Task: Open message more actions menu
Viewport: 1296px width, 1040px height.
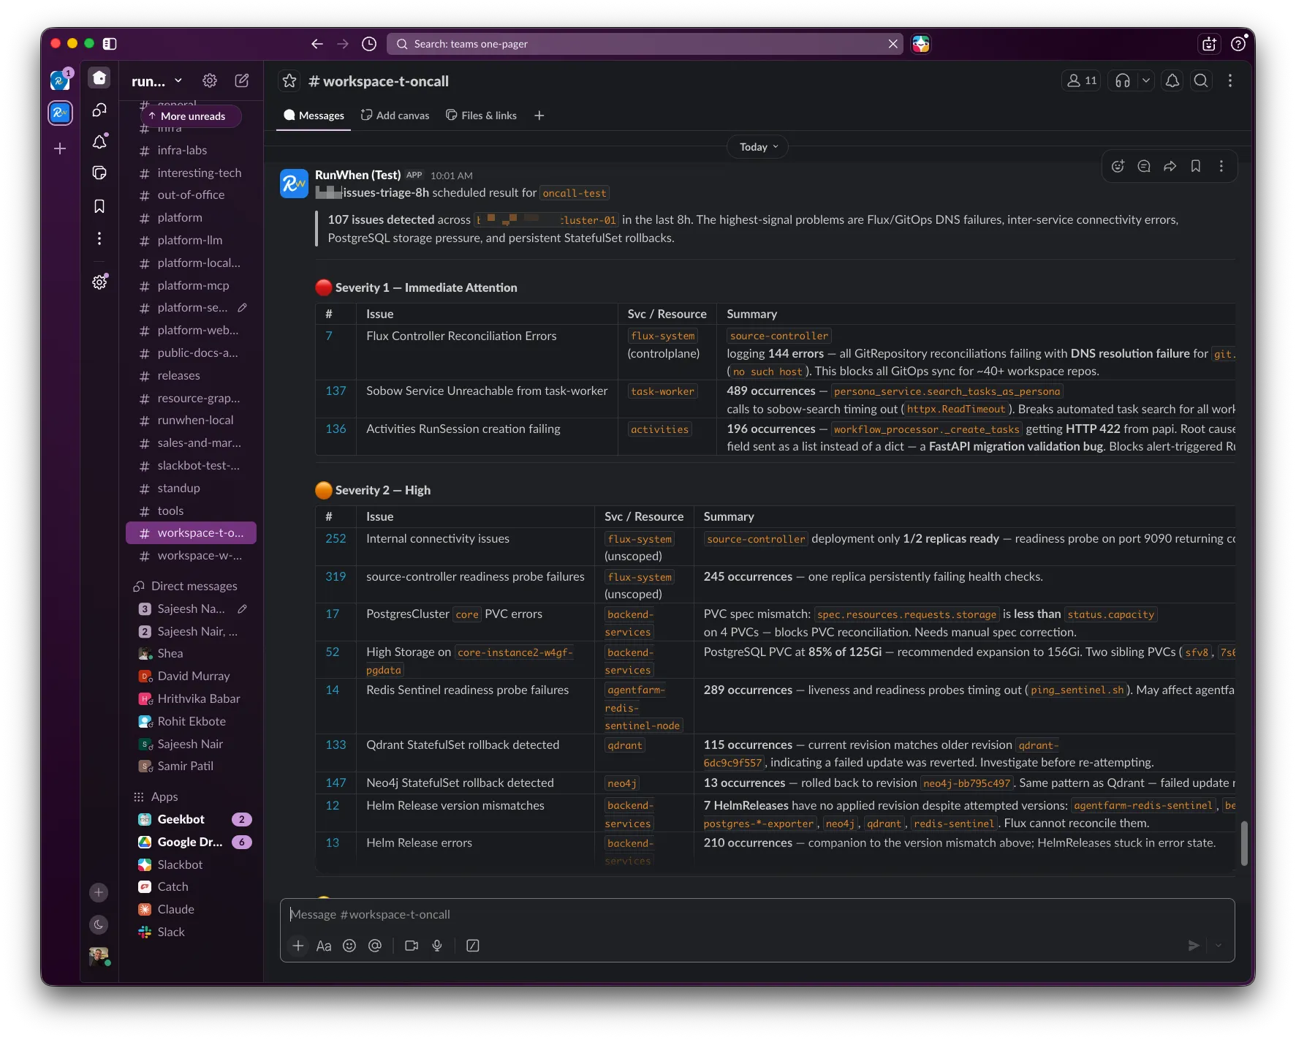Action: click(x=1221, y=167)
